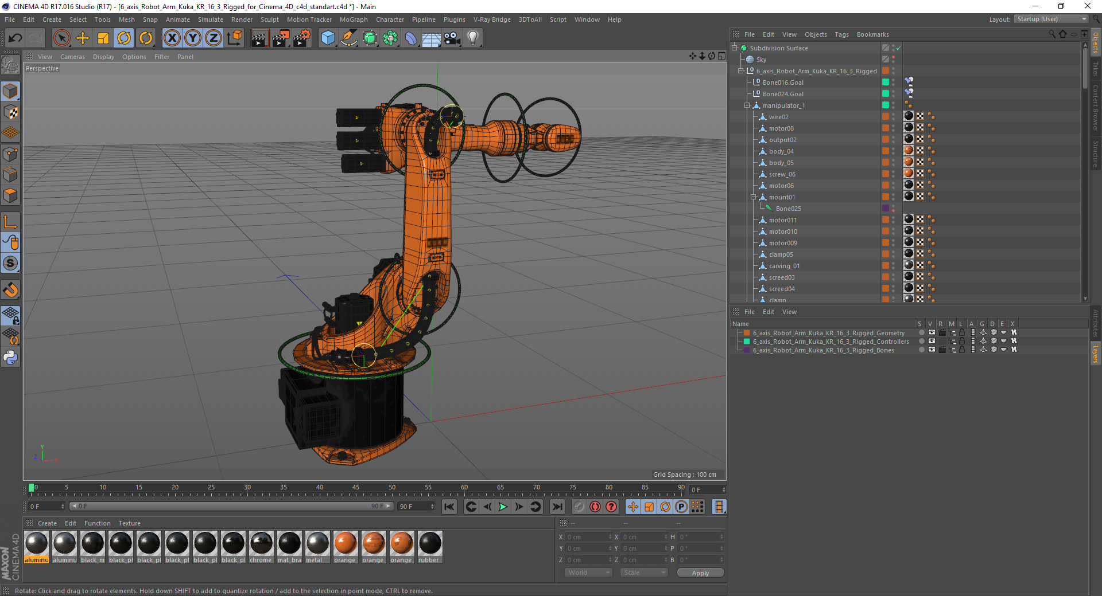
Task: Select the Scale tool
Action: click(103, 38)
